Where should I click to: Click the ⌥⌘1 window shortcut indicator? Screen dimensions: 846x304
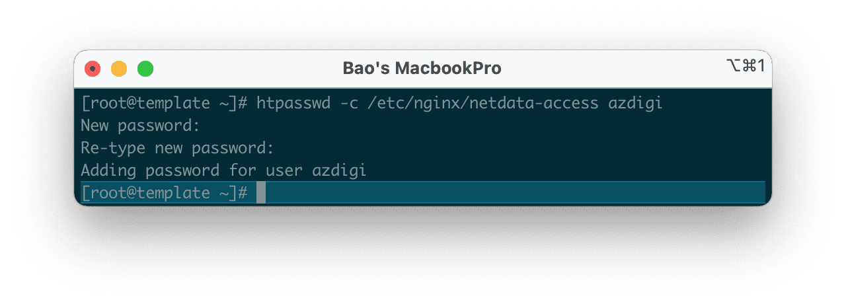pos(745,66)
